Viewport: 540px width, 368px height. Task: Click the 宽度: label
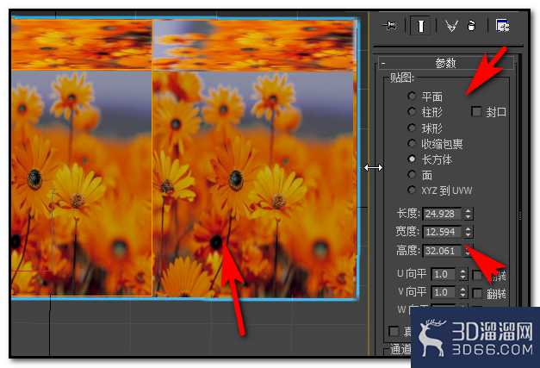pyautogui.click(x=407, y=231)
